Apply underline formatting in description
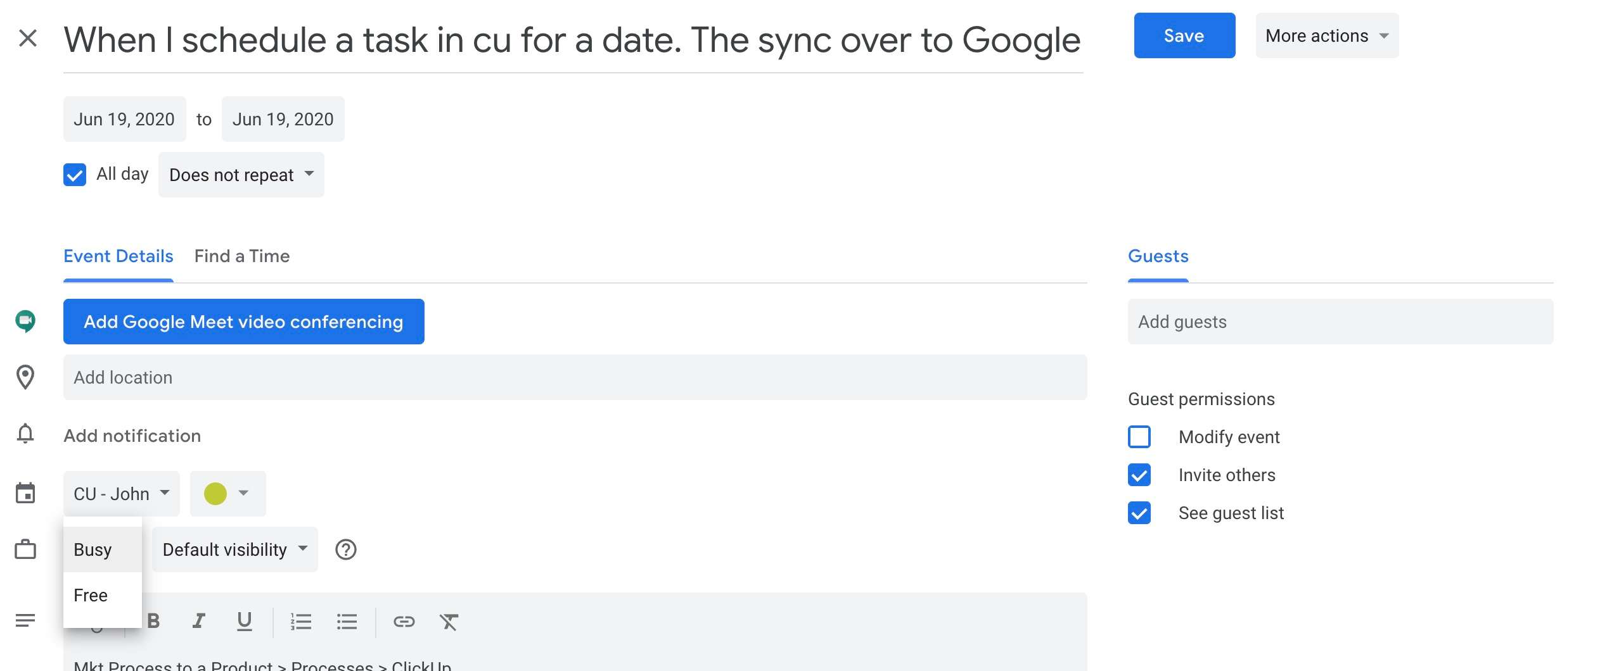This screenshot has height=671, width=1607. [245, 621]
